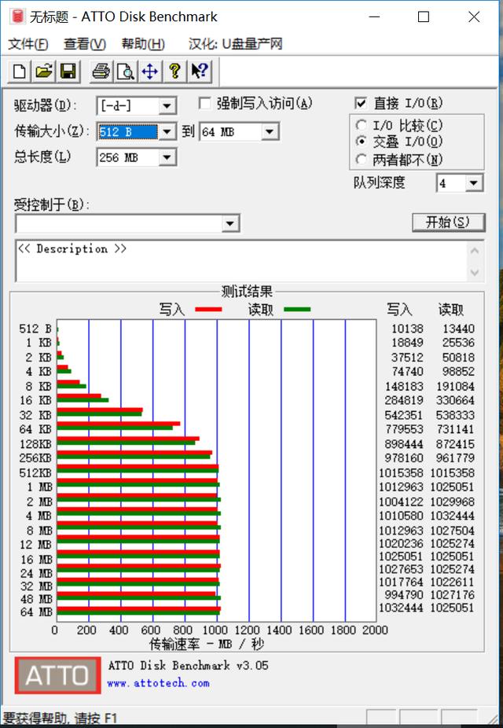Click the 开始(S) button
This screenshot has width=503, height=728.
click(x=448, y=222)
